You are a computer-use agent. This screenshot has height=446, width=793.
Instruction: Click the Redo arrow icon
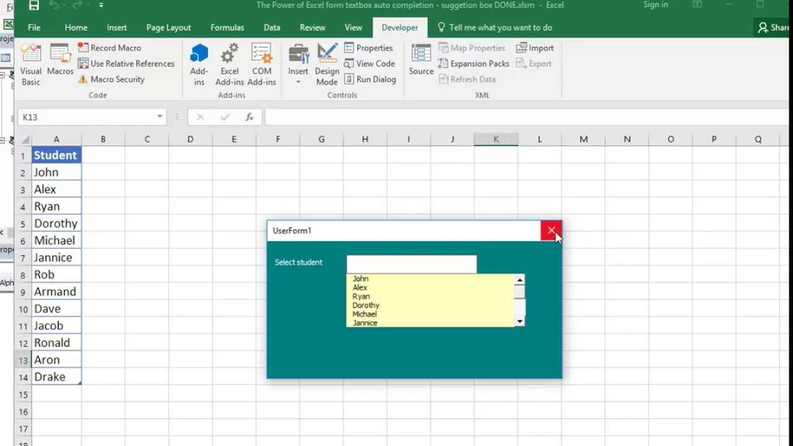pyautogui.click(x=79, y=6)
